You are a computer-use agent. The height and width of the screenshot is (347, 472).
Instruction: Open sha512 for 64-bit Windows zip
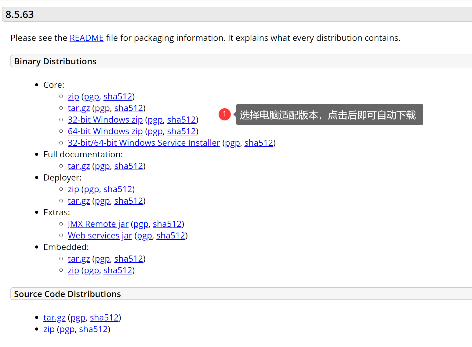click(181, 131)
